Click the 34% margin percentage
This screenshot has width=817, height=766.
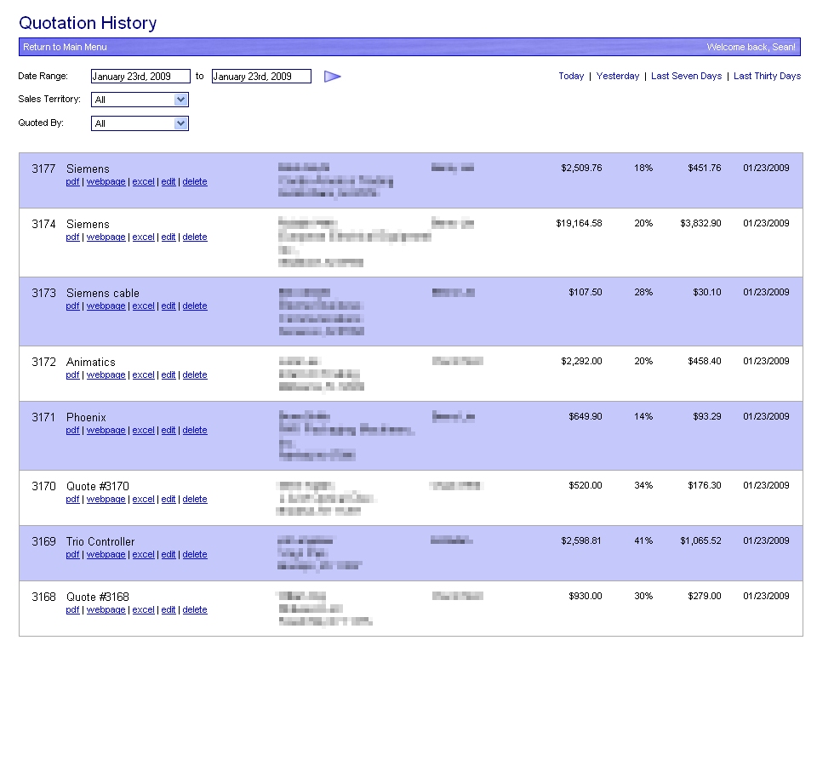643,486
